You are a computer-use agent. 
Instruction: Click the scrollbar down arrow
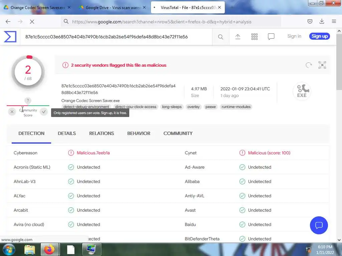(x=339, y=240)
